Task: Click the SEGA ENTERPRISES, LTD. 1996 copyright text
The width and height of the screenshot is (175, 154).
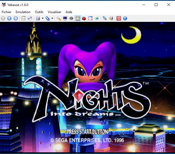Action: (x=87, y=140)
